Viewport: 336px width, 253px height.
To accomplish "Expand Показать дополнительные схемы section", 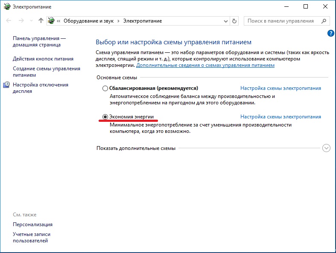I will tap(327, 148).
